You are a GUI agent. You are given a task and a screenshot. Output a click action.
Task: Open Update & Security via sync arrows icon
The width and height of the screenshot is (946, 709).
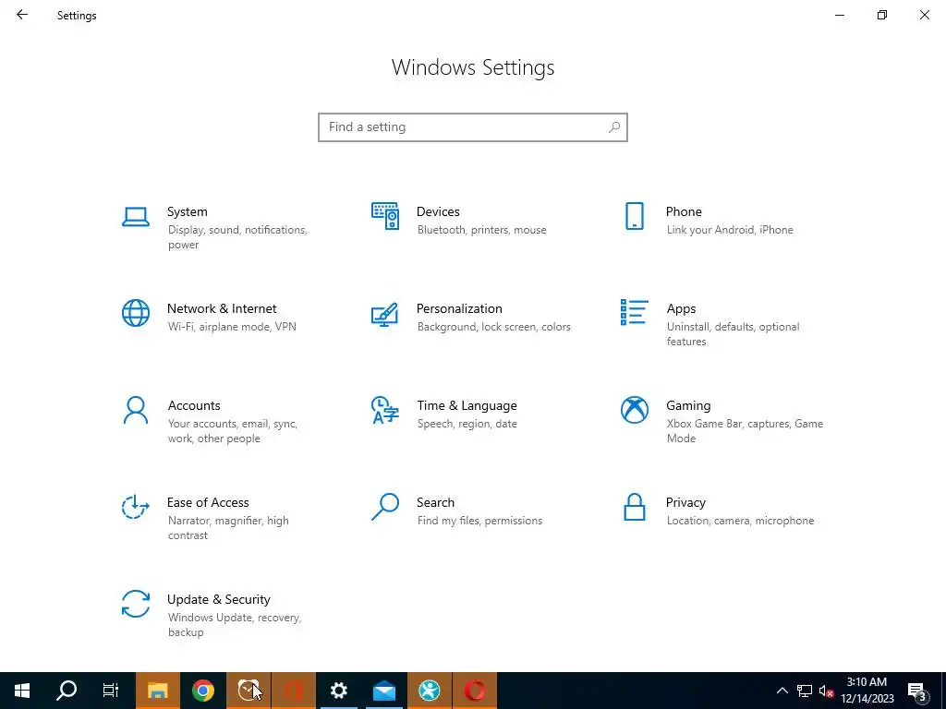pos(136,604)
